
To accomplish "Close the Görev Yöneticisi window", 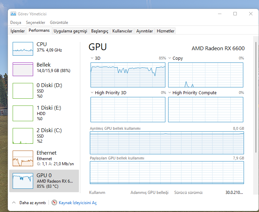I will (251, 14).
